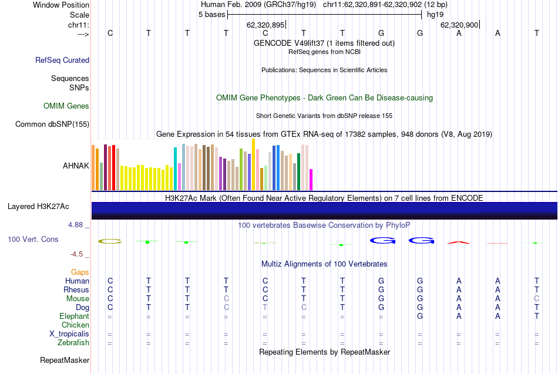
Task: Select the AHNAK gene expression label
Action: (x=76, y=166)
